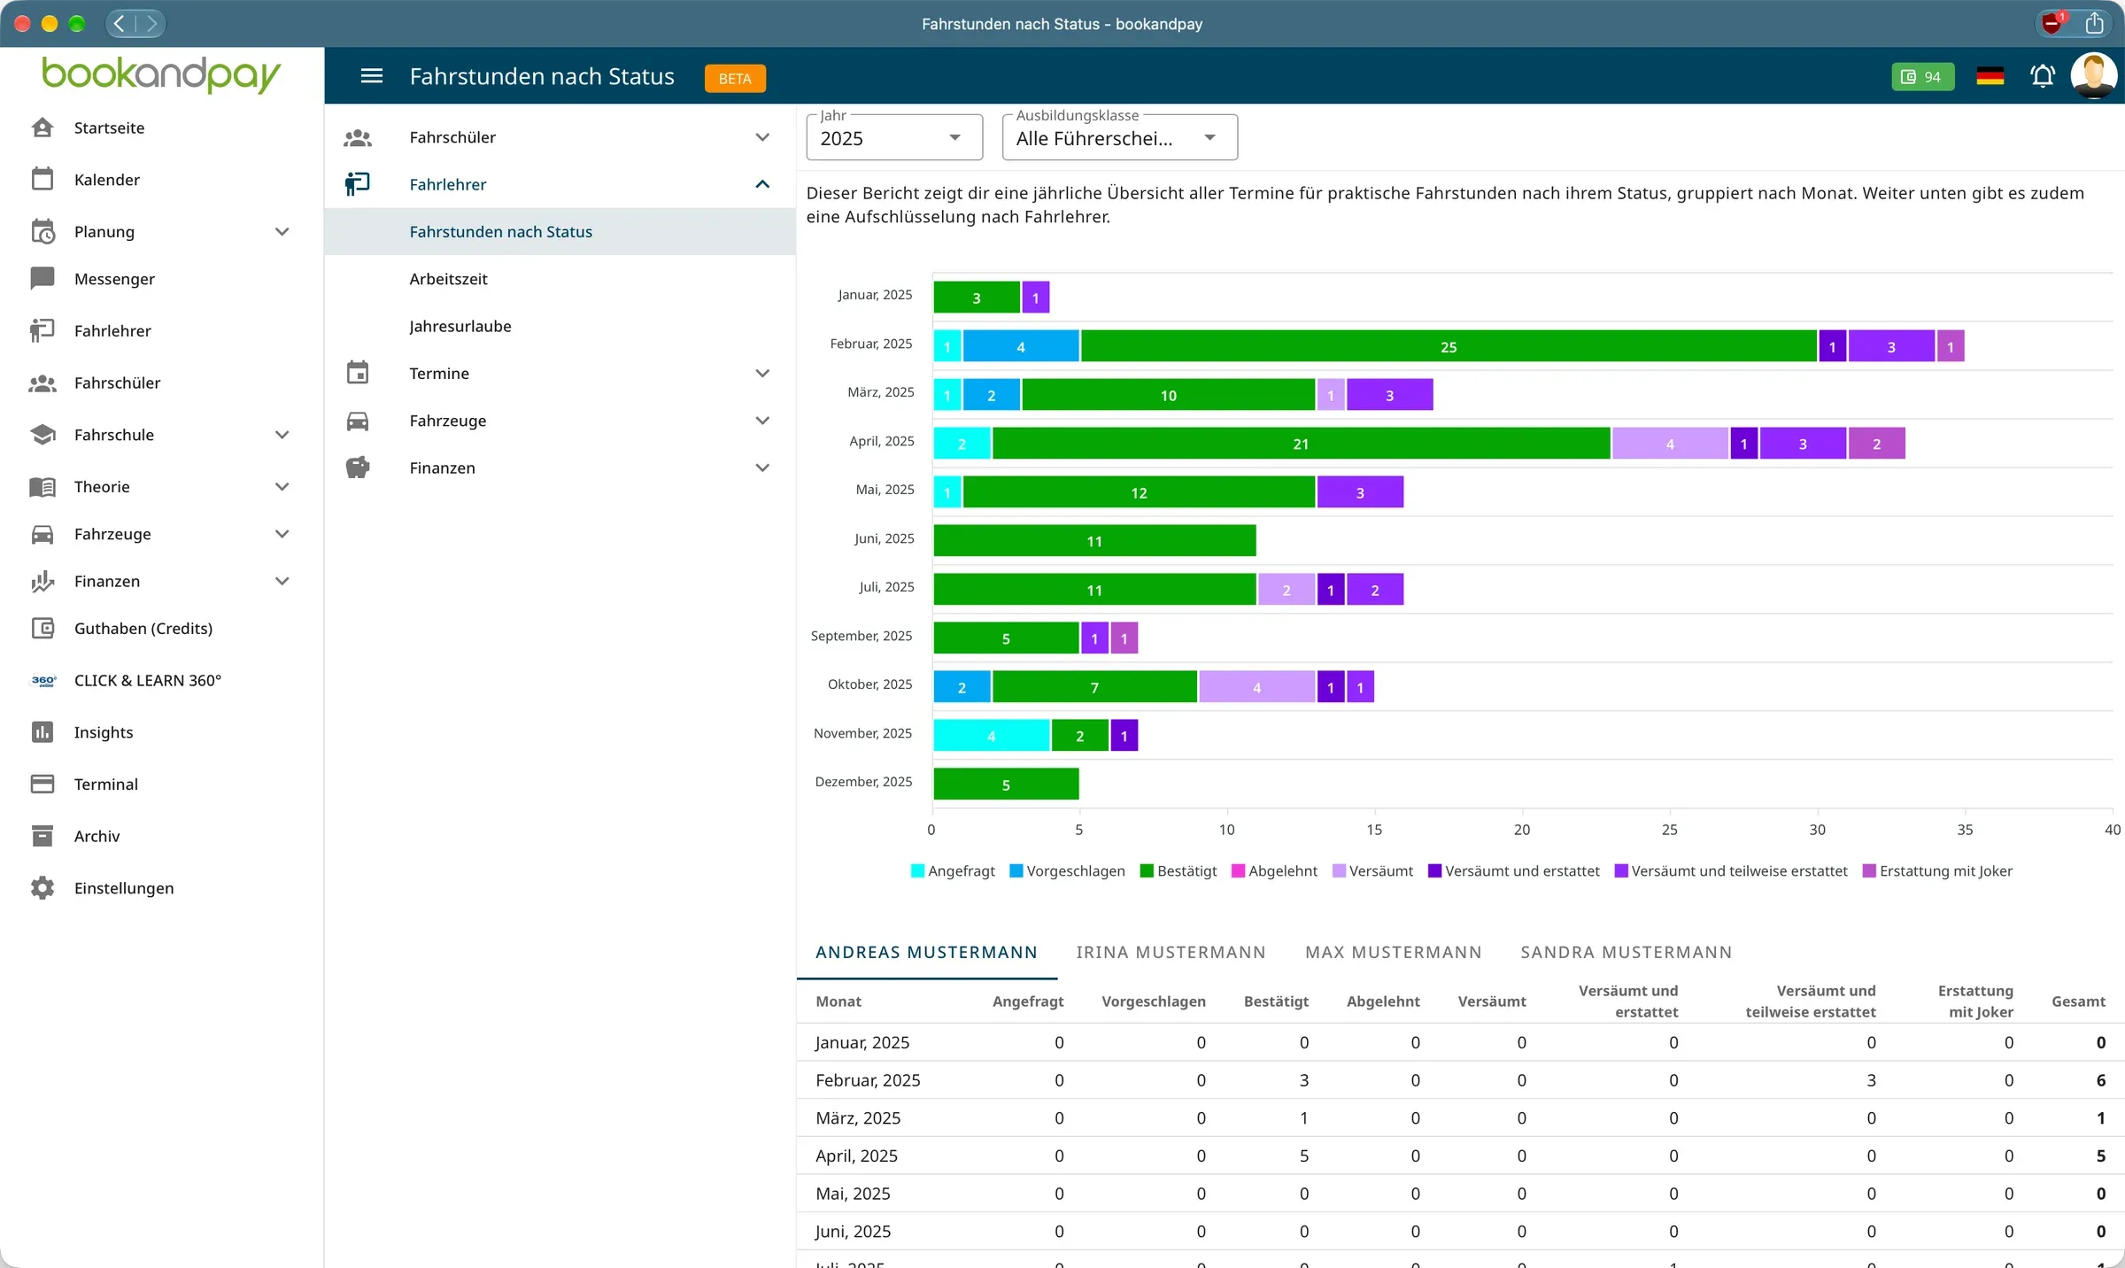Switch to the Max Mustermann tab
Viewport: 2125px width, 1268px height.
(x=1393, y=952)
